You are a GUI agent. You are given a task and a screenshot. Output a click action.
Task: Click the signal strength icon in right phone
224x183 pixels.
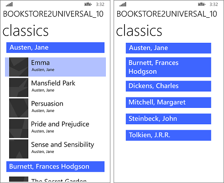(x=123, y=5)
